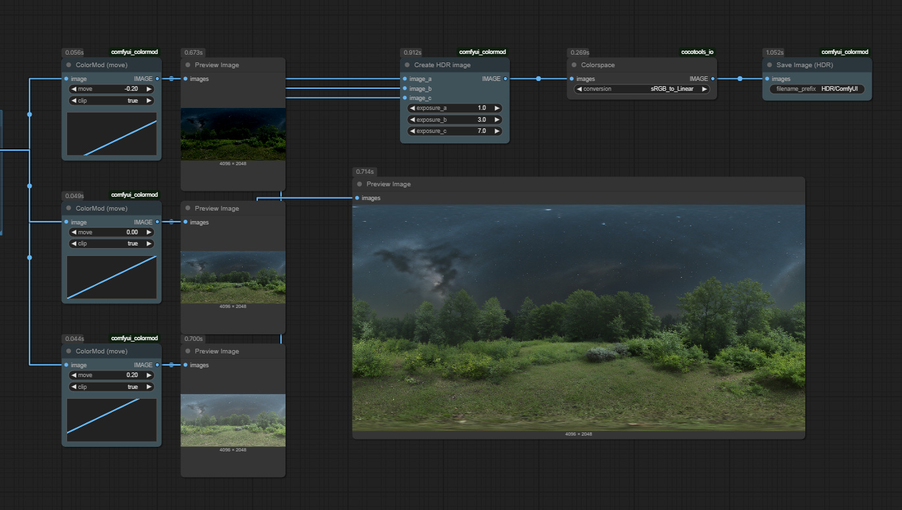Collapse the Colorspace node
Viewport: 902px width, 510px height.
tap(573, 64)
